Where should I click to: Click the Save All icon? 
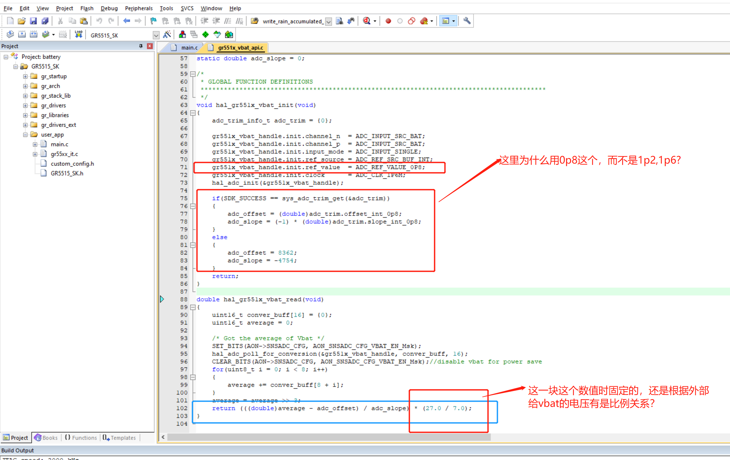[45, 21]
